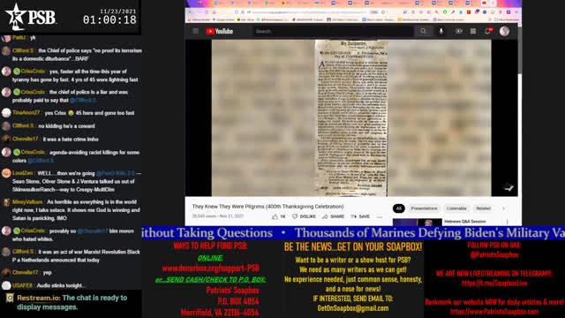Click the SAVE to playlist button
The image size is (565, 318).
(360, 216)
